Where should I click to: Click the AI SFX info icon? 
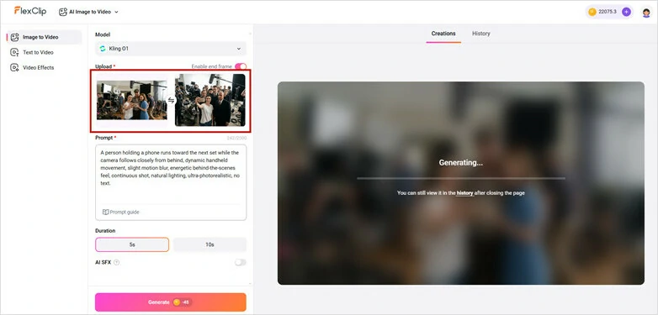(117, 262)
